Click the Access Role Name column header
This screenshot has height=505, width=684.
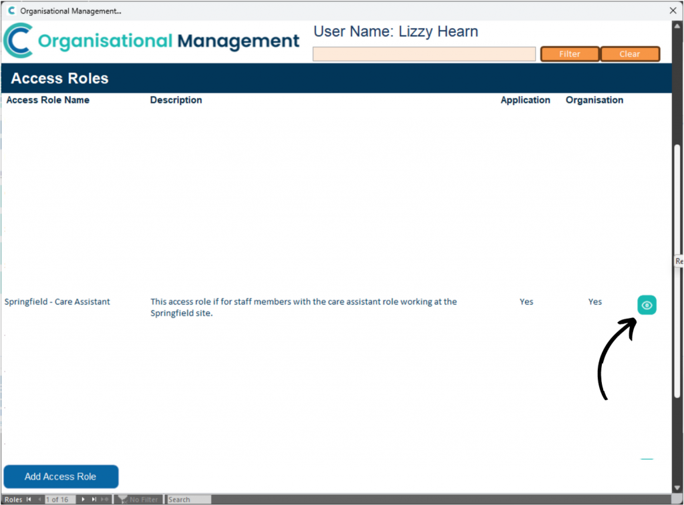pos(48,100)
